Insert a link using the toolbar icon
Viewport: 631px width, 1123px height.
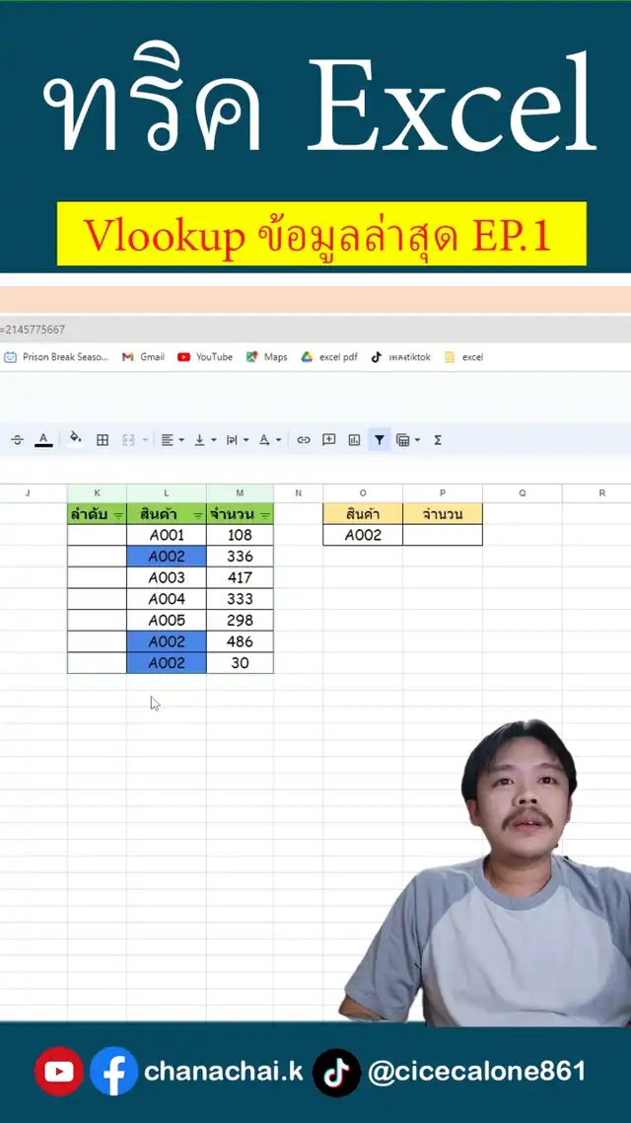click(304, 440)
